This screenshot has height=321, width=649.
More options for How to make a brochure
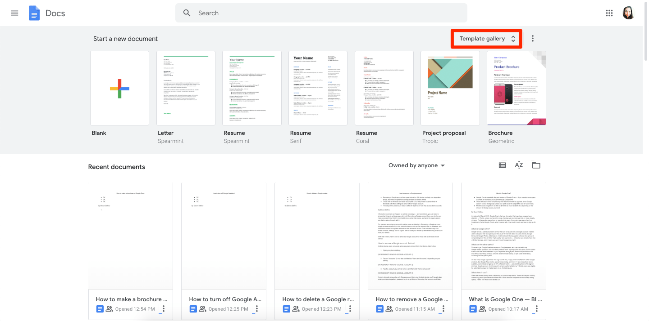coord(164,309)
